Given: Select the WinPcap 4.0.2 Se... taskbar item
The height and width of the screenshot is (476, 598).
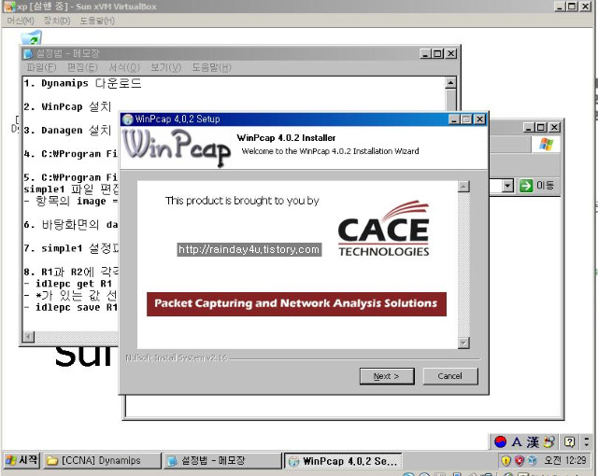Looking at the screenshot, I should (343, 461).
